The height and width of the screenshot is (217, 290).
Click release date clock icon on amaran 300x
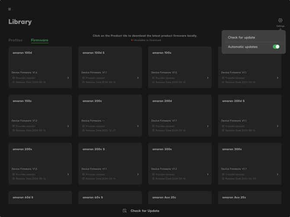click(x=223, y=179)
